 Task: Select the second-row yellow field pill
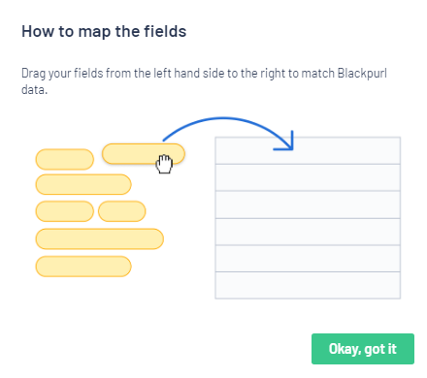pyautogui.click(x=83, y=184)
